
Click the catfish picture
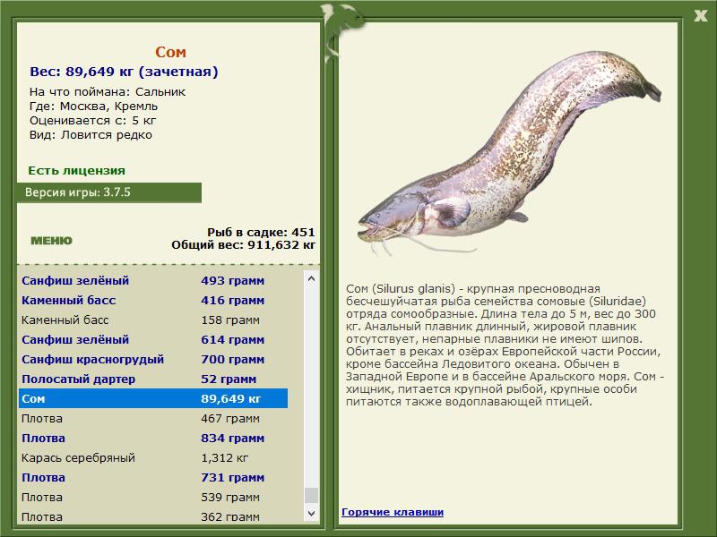point(509,153)
